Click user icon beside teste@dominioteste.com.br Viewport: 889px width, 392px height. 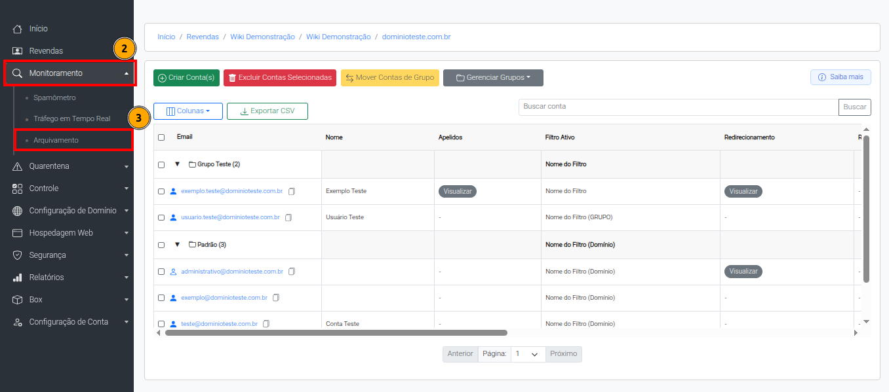173,323
